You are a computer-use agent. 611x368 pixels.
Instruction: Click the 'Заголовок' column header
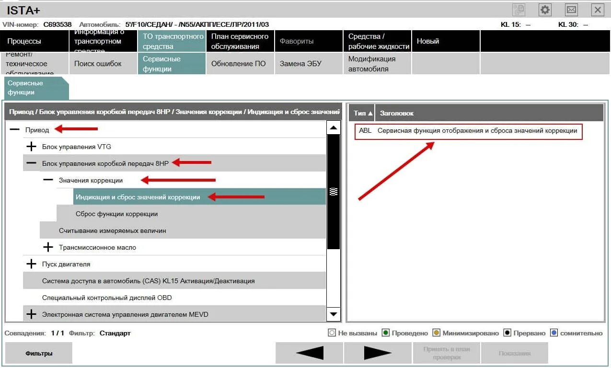click(x=489, y=113)
